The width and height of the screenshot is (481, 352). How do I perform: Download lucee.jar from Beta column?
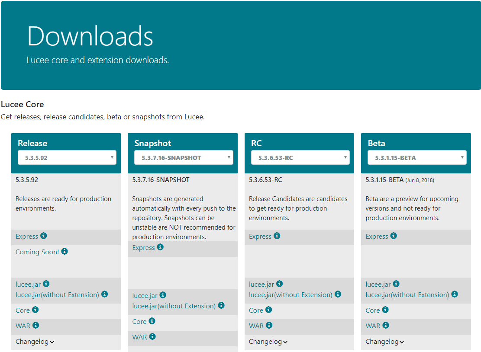click(x=378, y=284)
